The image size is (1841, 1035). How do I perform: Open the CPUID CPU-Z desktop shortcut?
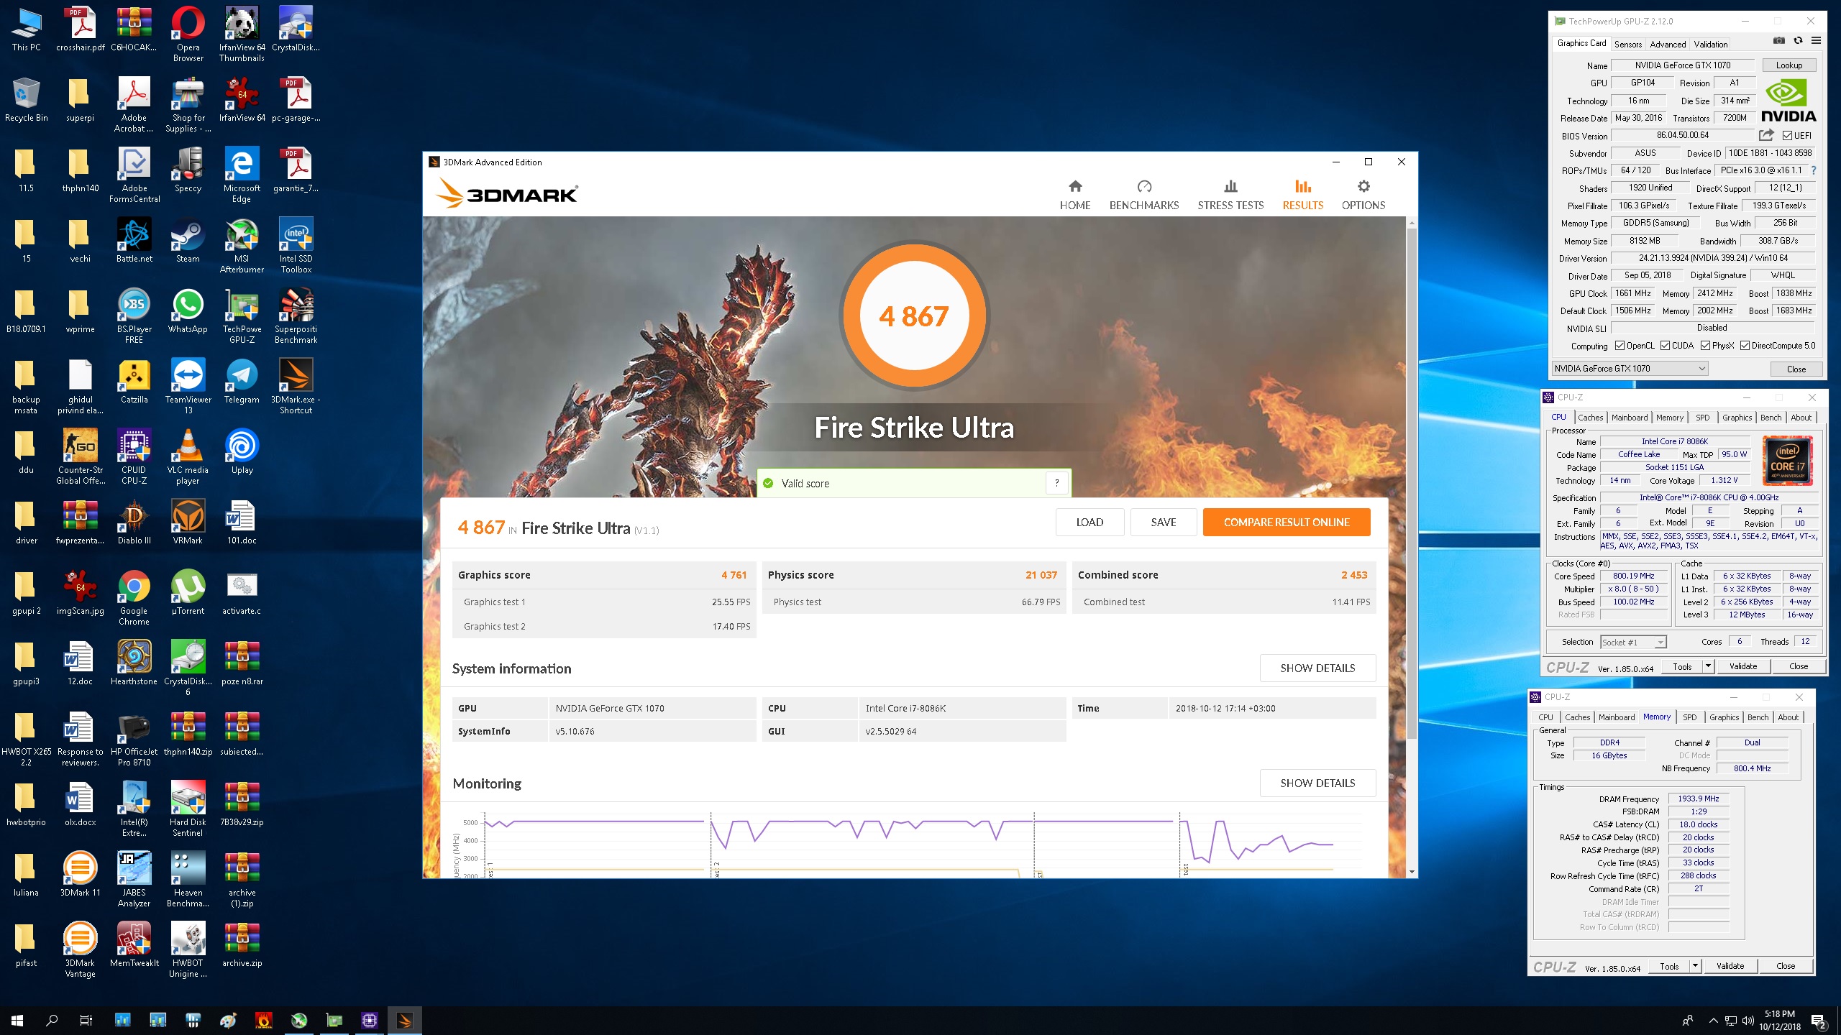(x=134, y=458)
